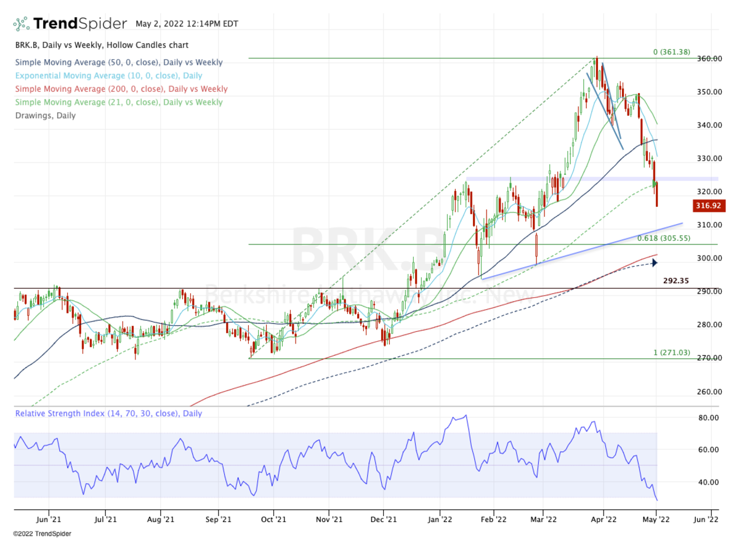The image size is (739, 540).
Task: Click the 340.00 price axis label
Action: (709, 125)
